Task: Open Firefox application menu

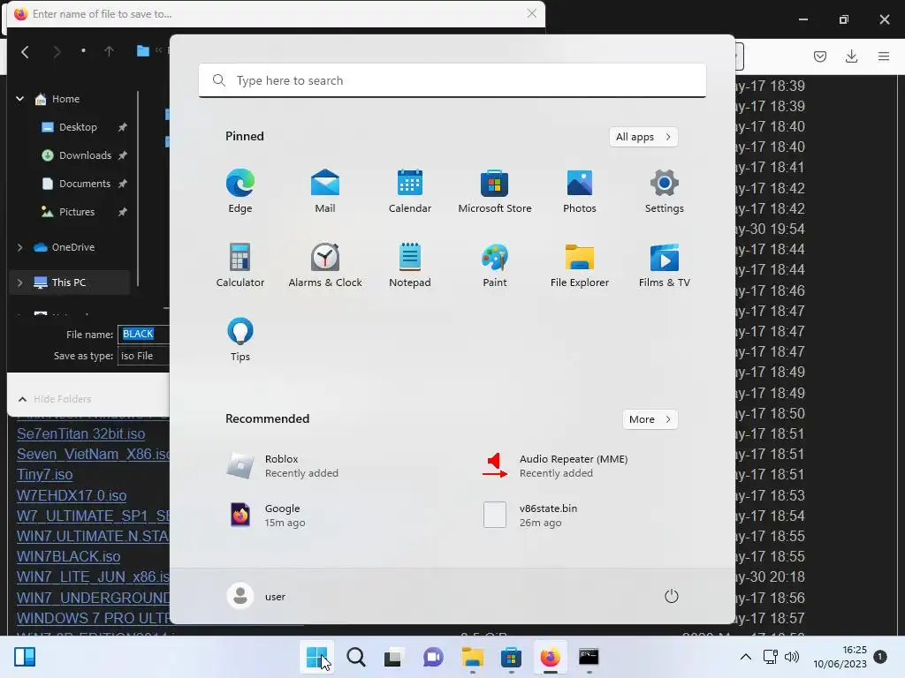Action: click(884, 56)
